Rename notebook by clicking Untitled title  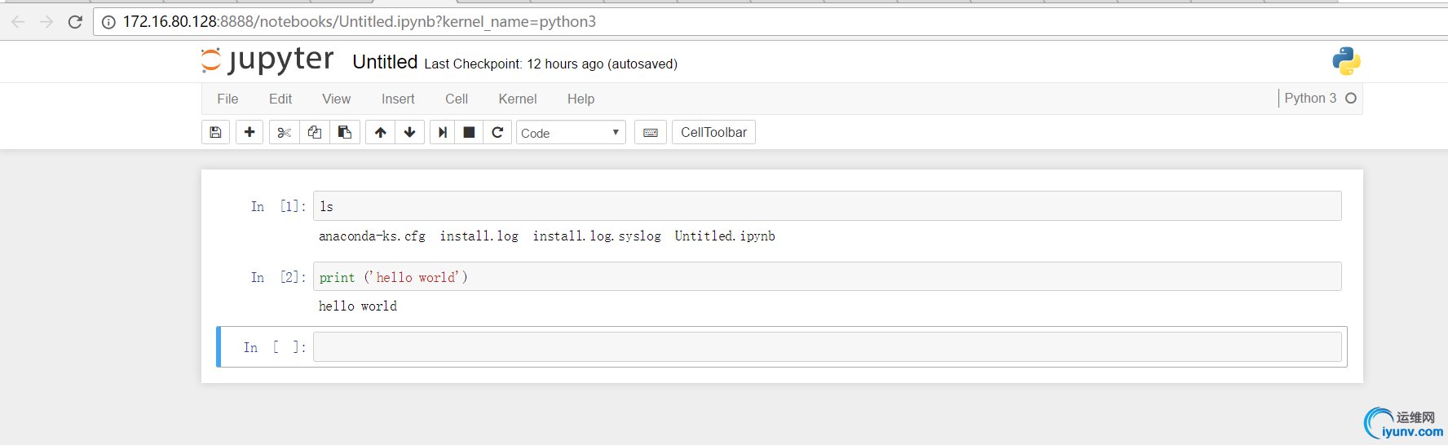click(385, 62)
